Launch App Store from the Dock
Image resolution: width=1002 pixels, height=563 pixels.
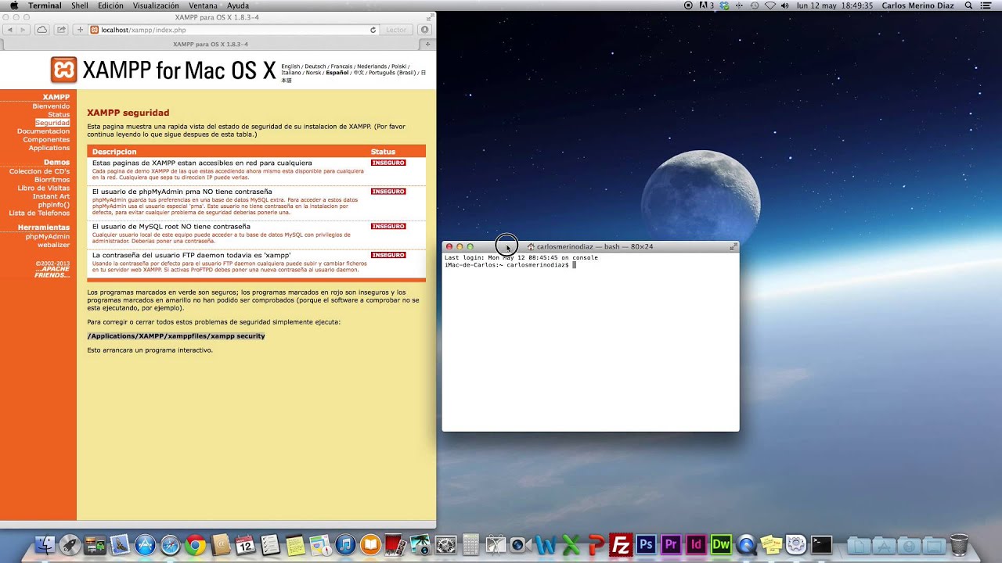[146, 544]
